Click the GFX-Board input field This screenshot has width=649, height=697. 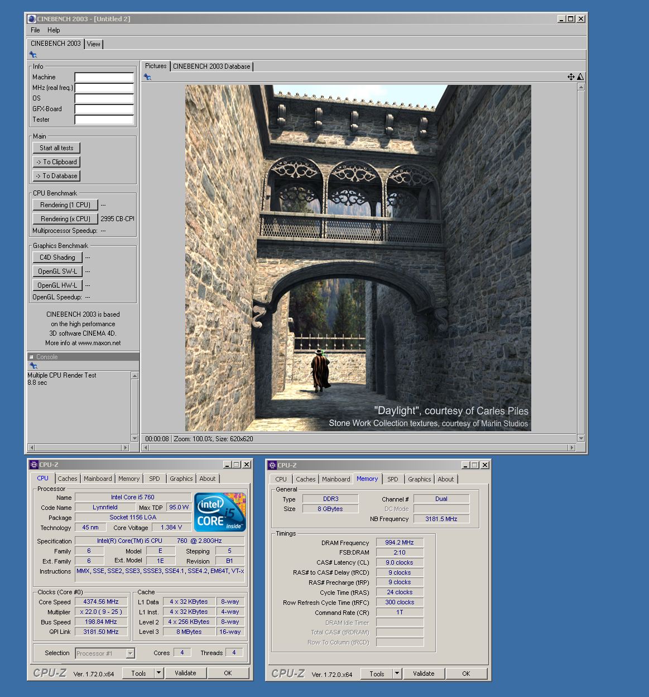[104, 109]
